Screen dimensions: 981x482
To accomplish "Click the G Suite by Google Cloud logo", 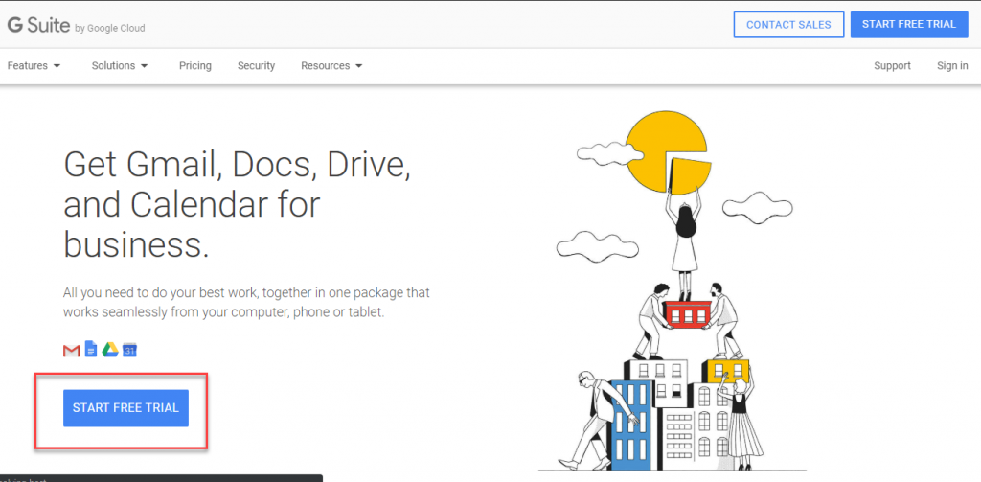I will [76, 26].
